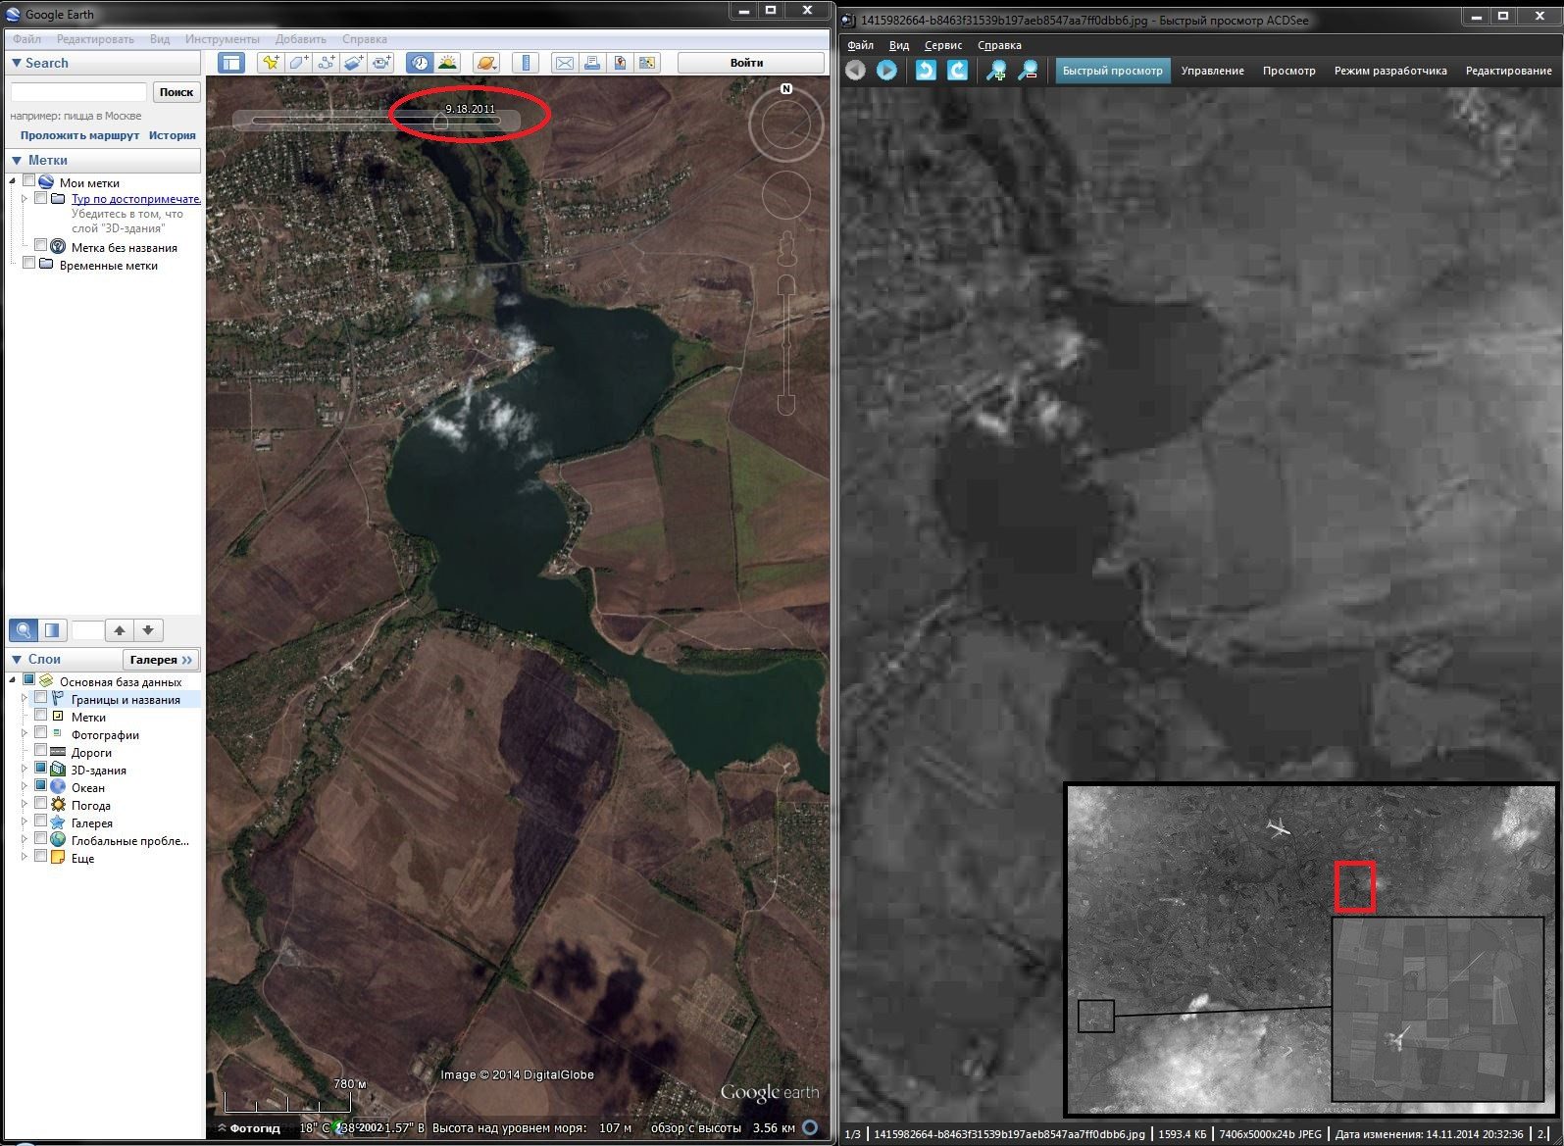Add a polygon using the toolbar icon
Screen dimensions: 1564x1146
click(x=298, y=63)
